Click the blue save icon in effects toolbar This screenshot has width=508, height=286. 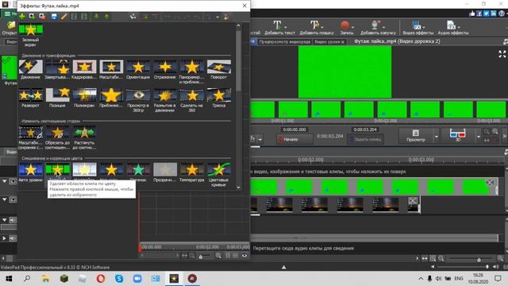54,17
